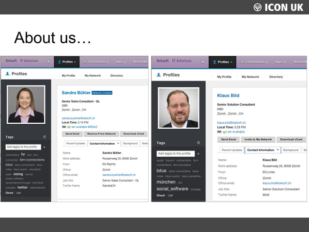The width and height of the screenshot is (309, 232).
Task: Open Tags menu icon in Klaus's sidebar
Action: (x=199, y=143)
